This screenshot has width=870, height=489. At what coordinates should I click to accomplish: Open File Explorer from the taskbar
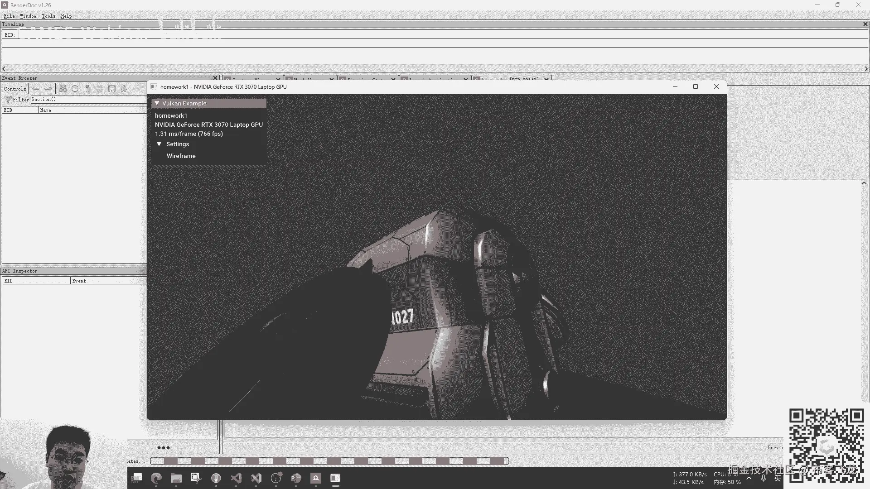[176, 478]
